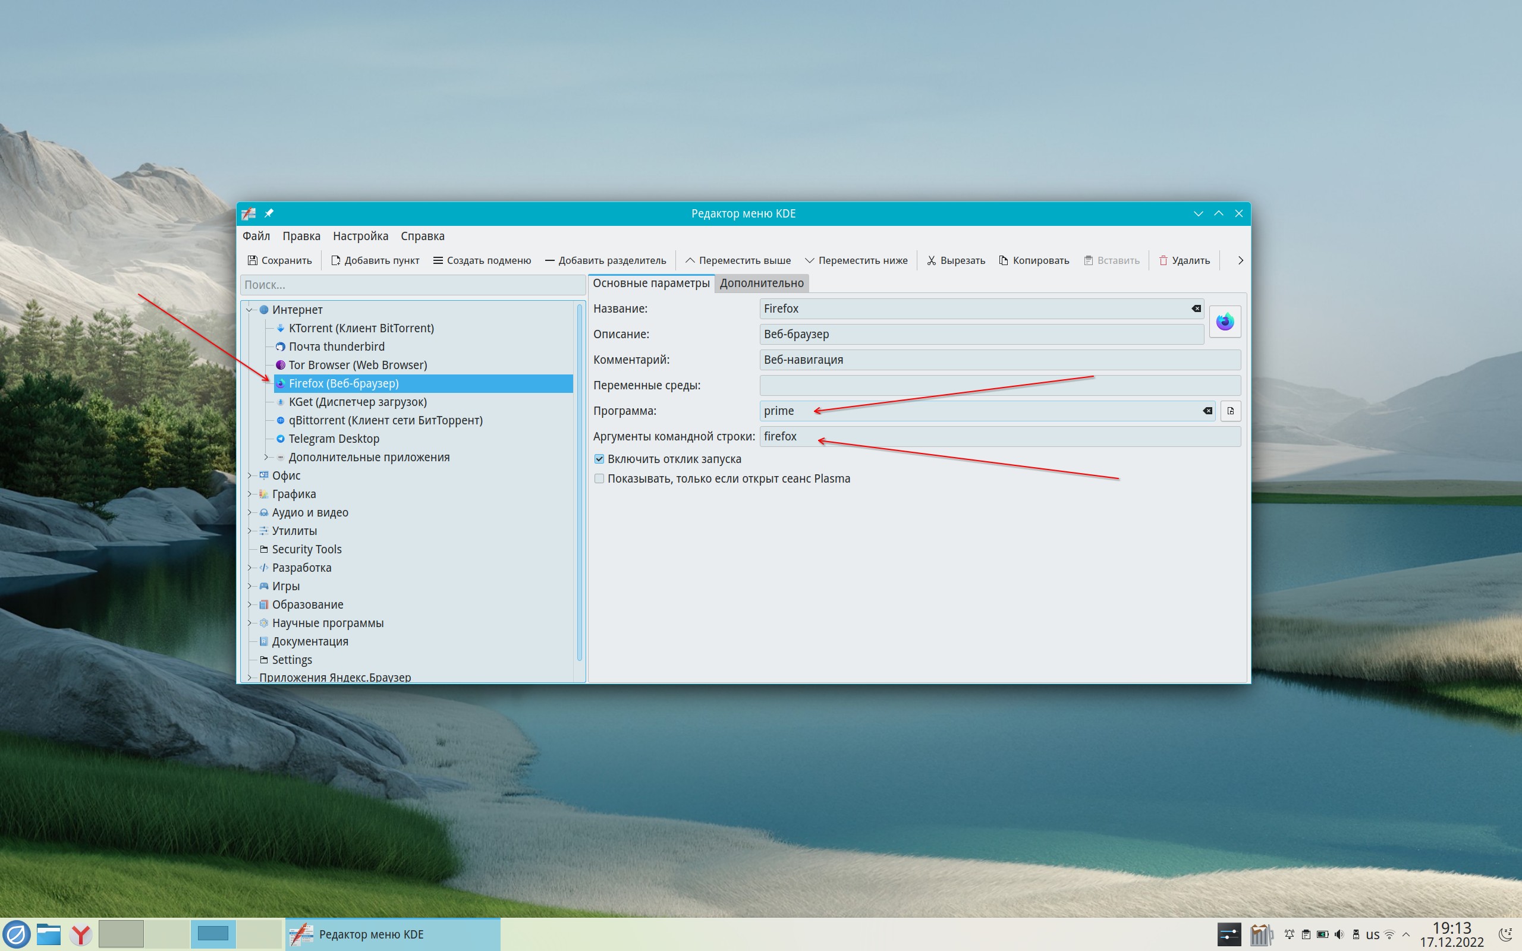Click the Add item toolbar button
1522x951 pixels.
(x=375, y=260)
